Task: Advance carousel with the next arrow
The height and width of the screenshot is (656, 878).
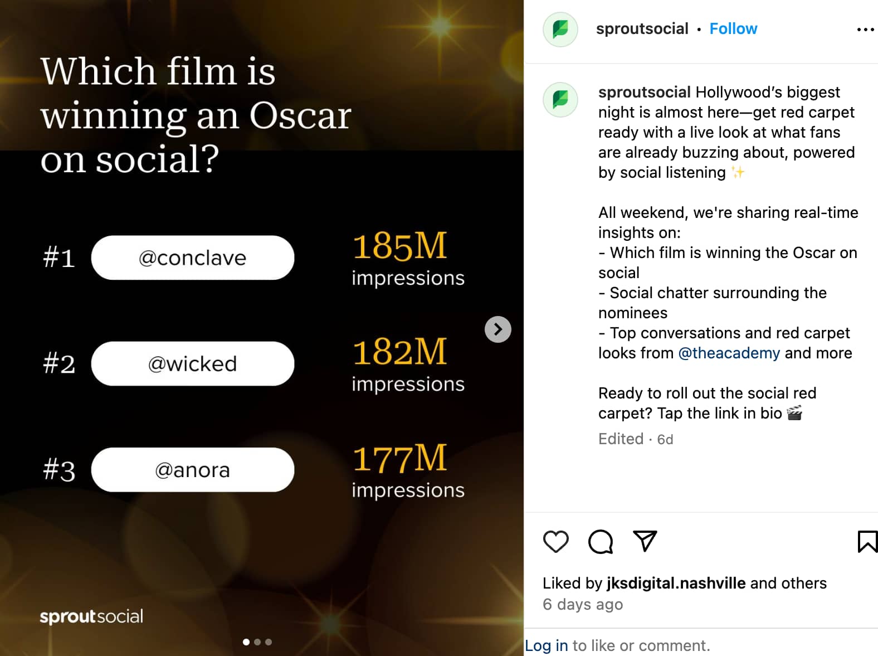Action: pyautogui.click(x=498, y=329)
